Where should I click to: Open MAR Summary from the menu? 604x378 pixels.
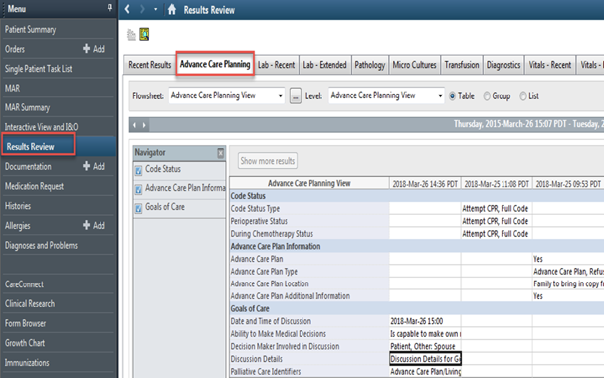27,107
